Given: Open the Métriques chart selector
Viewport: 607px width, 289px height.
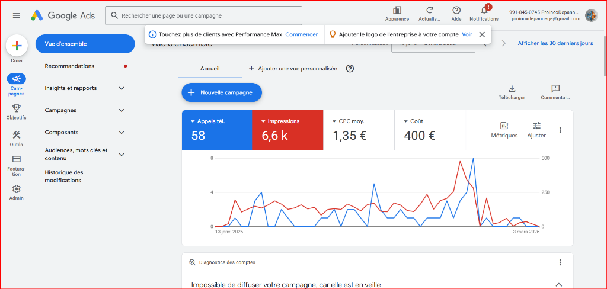Looking at the screenshot, I should pyautogui.click(x=504, y=126).
